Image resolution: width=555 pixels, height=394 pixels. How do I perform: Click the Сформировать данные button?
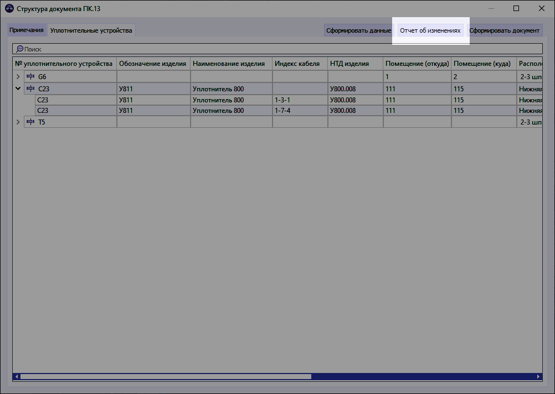point(358,30)
